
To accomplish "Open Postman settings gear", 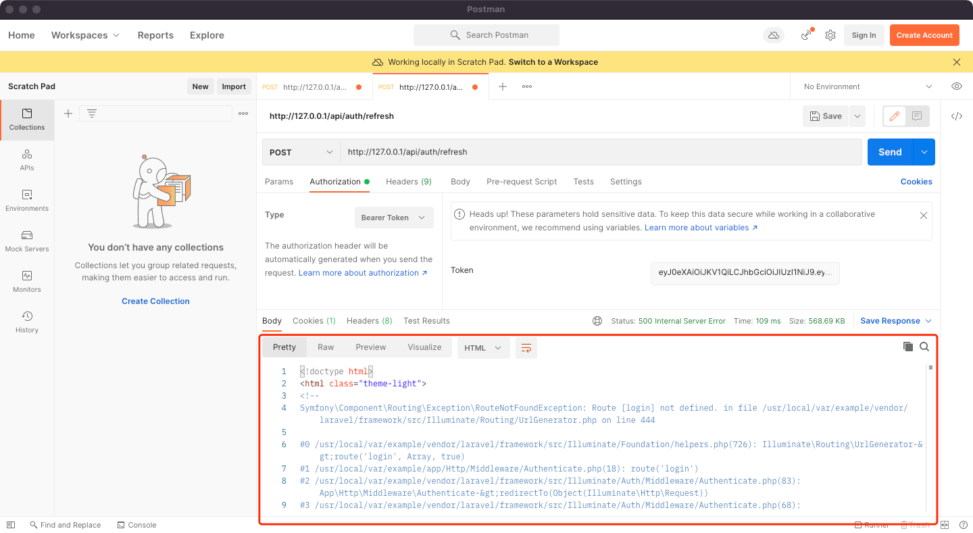I will (830, 35).
